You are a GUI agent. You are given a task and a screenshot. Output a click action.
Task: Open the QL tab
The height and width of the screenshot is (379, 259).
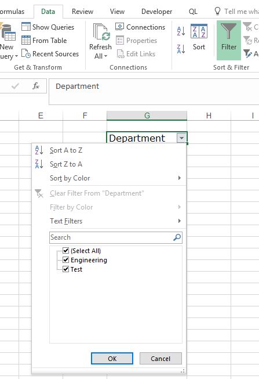click(x=193, y=12)
